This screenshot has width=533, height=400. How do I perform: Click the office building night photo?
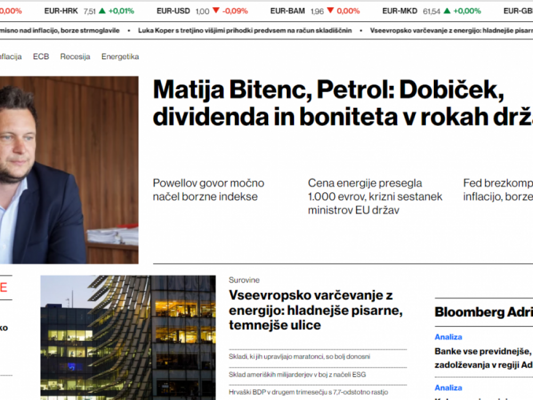pyautogui.click(x=128, y=337)
